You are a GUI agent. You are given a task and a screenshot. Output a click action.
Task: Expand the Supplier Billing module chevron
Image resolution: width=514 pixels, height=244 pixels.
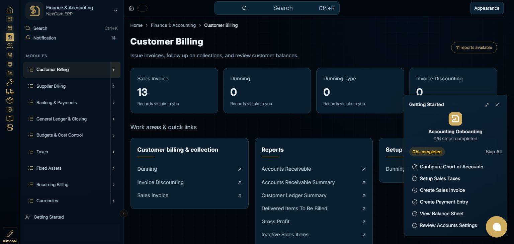click(x=113, y=86)
